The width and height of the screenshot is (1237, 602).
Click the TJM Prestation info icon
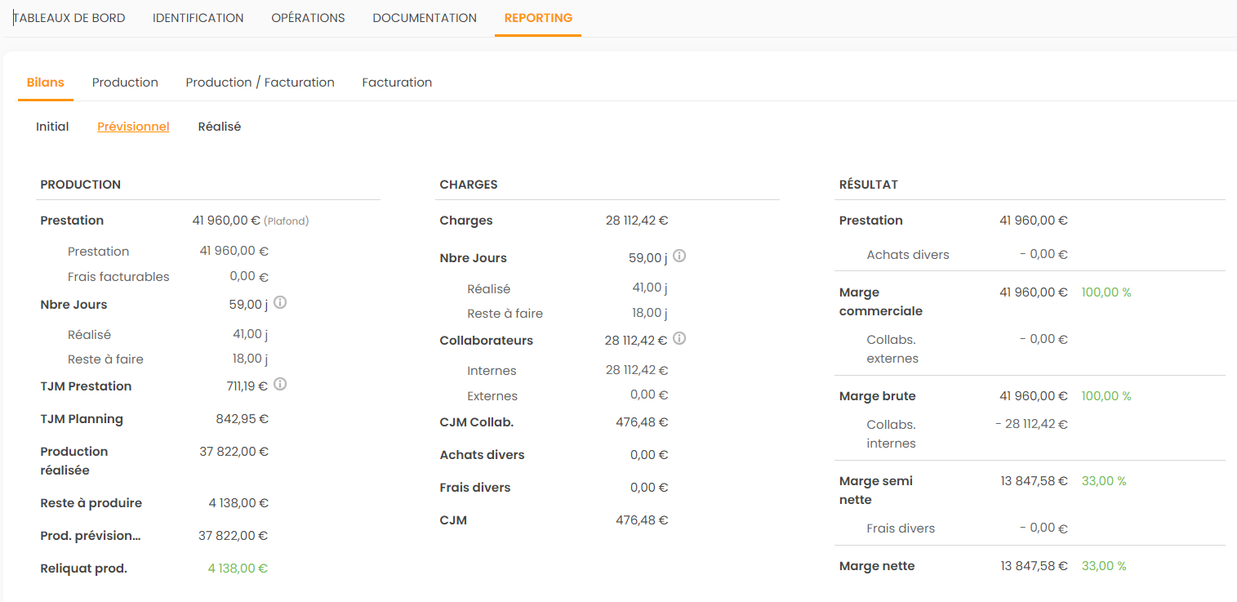point(280,385)
